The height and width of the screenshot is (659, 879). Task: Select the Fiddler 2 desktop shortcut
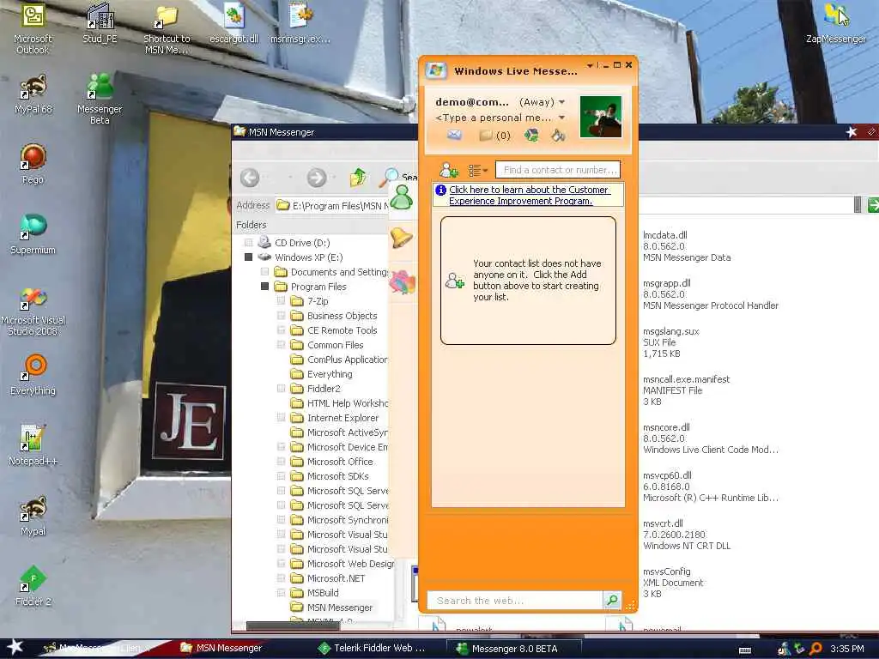pos(33,586)
